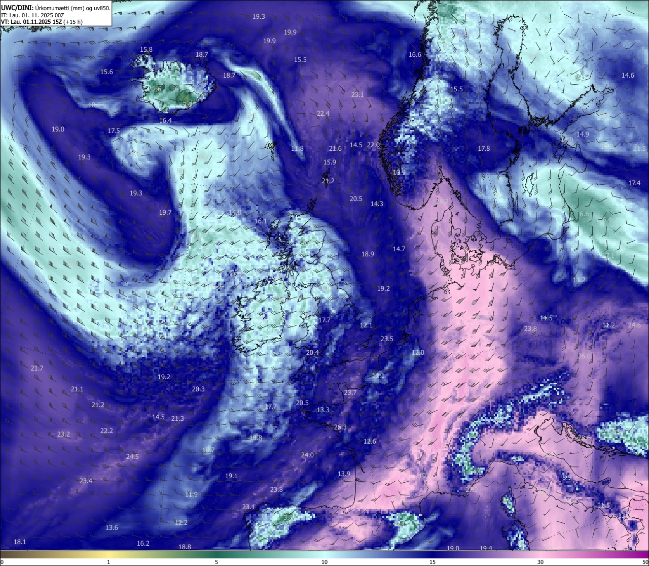Image resolution: width=649 pixels, height=566 pixels.
Task: Click the 15.6 value west of Iceland
Action: coord(106,72)
